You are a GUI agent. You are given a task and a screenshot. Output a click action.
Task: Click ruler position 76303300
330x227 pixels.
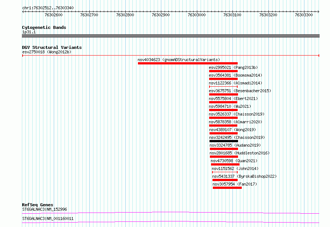304,15
